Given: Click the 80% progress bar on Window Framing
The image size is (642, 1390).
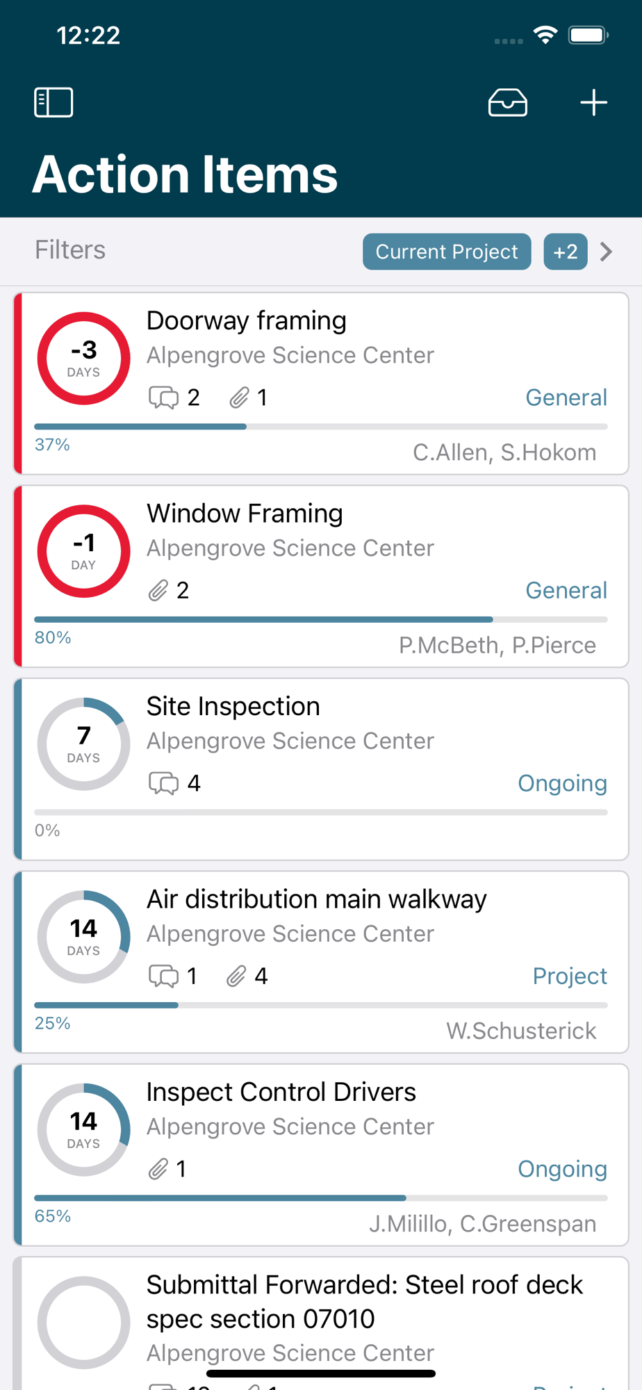Looking at the screenshot, I should point(320,619).
